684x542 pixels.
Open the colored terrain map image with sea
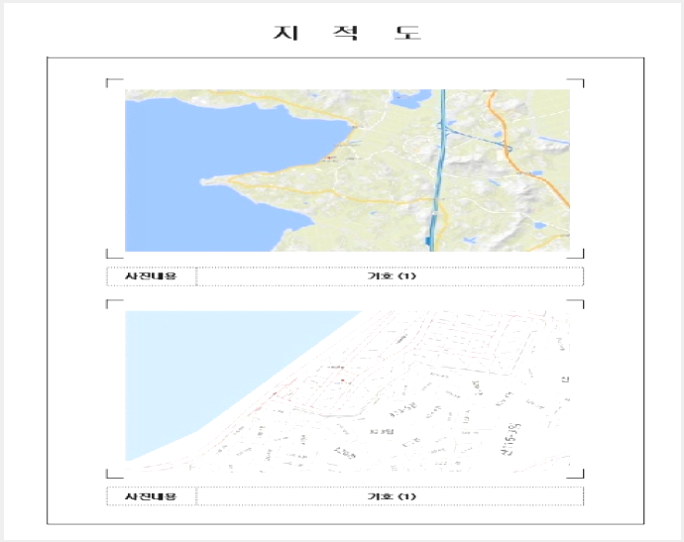(x=347, y=170)
